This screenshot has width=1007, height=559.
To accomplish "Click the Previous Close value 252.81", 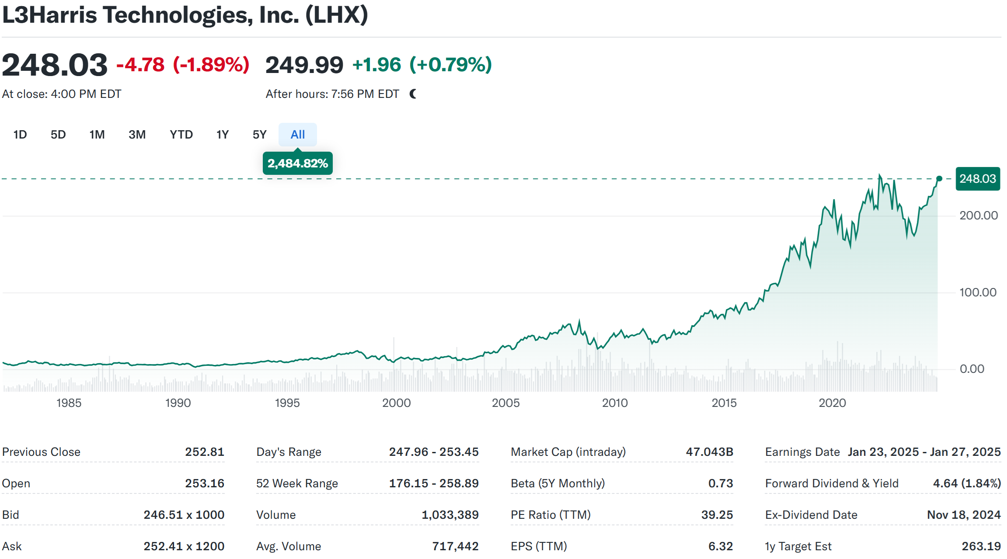I will coord(205,452).
